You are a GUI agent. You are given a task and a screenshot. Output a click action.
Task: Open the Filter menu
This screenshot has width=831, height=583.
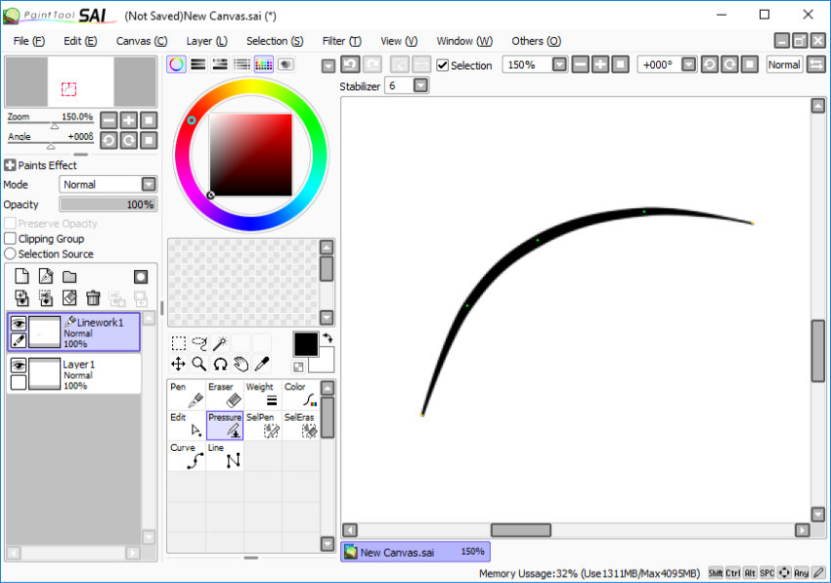(x=341, y=41)
